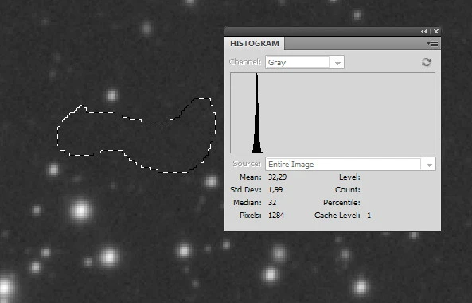This screenshot has height=303, width=472.
Task: Click the Count label
Action: [348, 190]
